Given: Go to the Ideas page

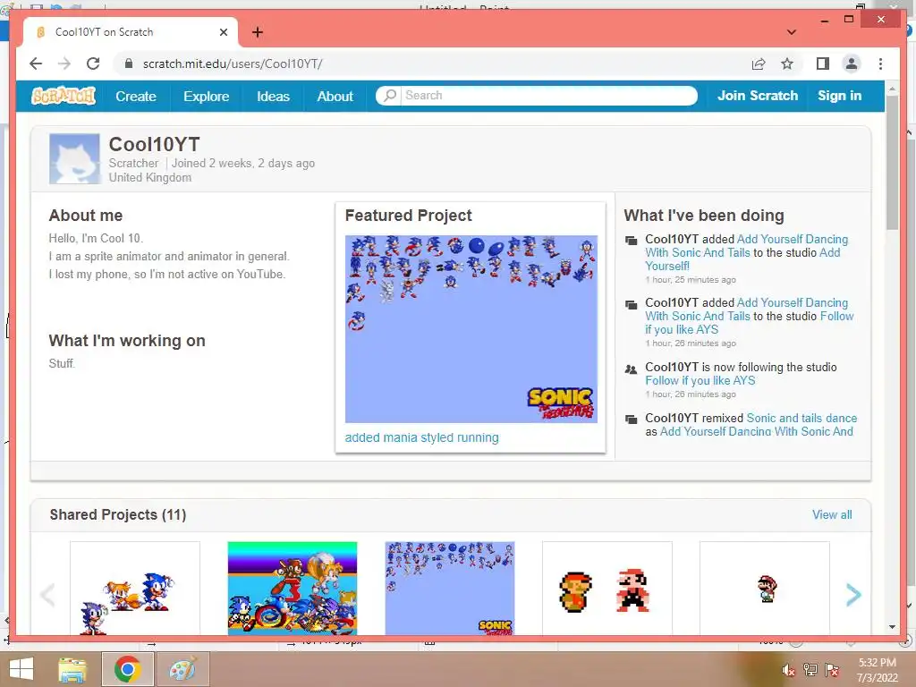Looking at the screenshot, I should pyautogui.click(x=273, y=97).
